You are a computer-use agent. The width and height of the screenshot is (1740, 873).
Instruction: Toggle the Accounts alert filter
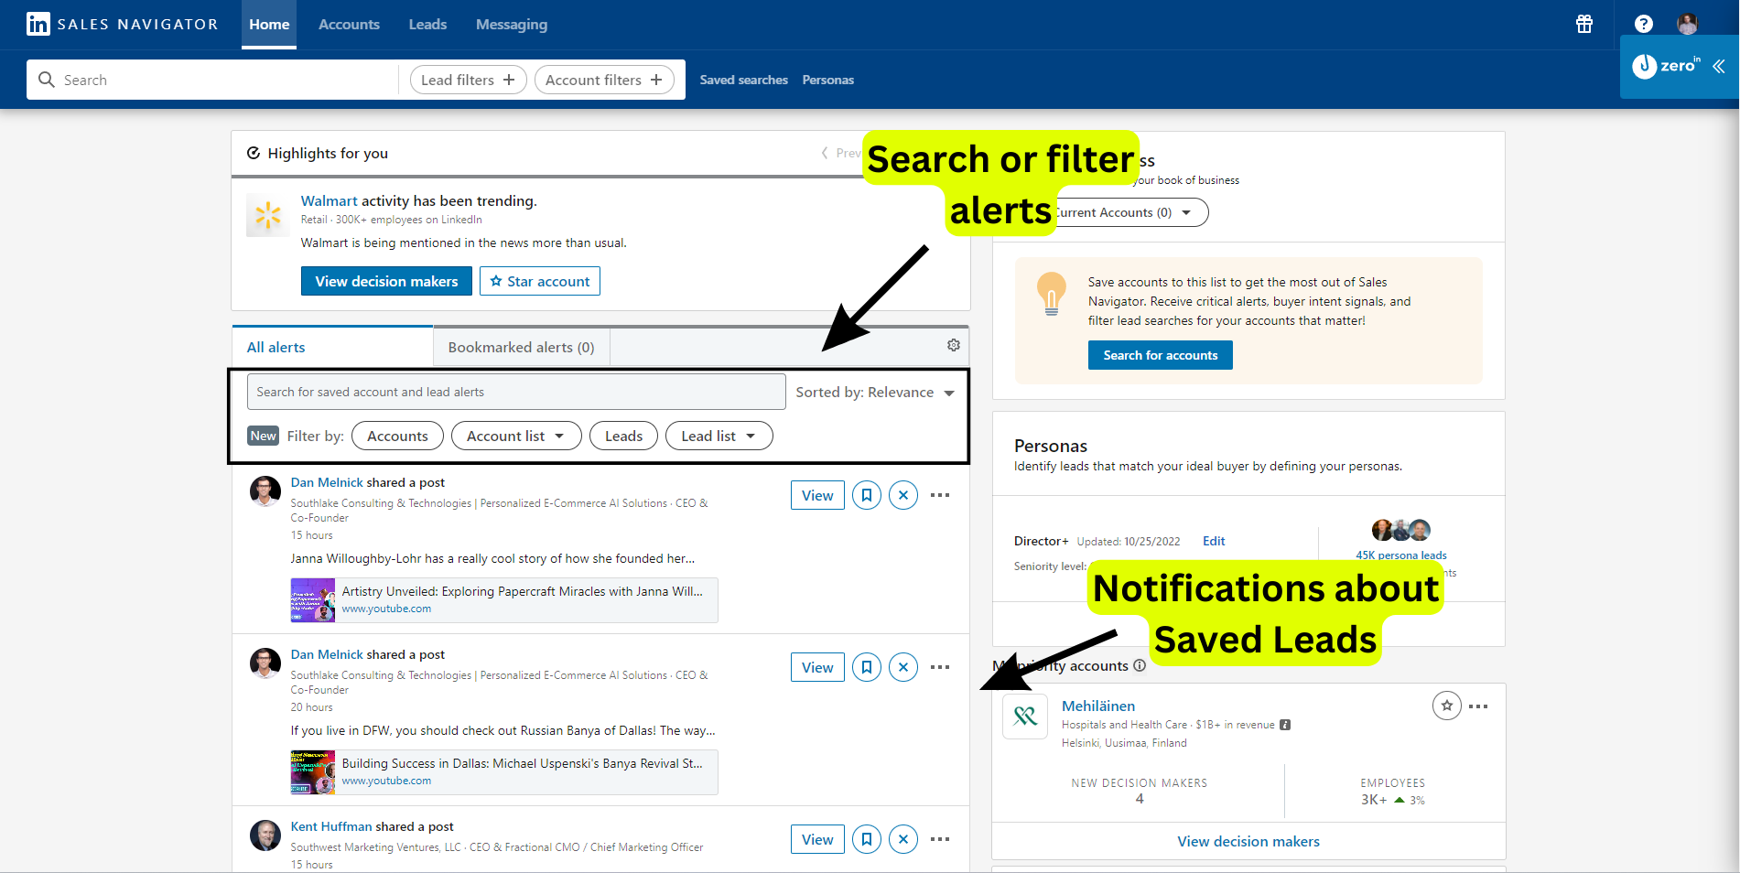(x=397, y=436)
